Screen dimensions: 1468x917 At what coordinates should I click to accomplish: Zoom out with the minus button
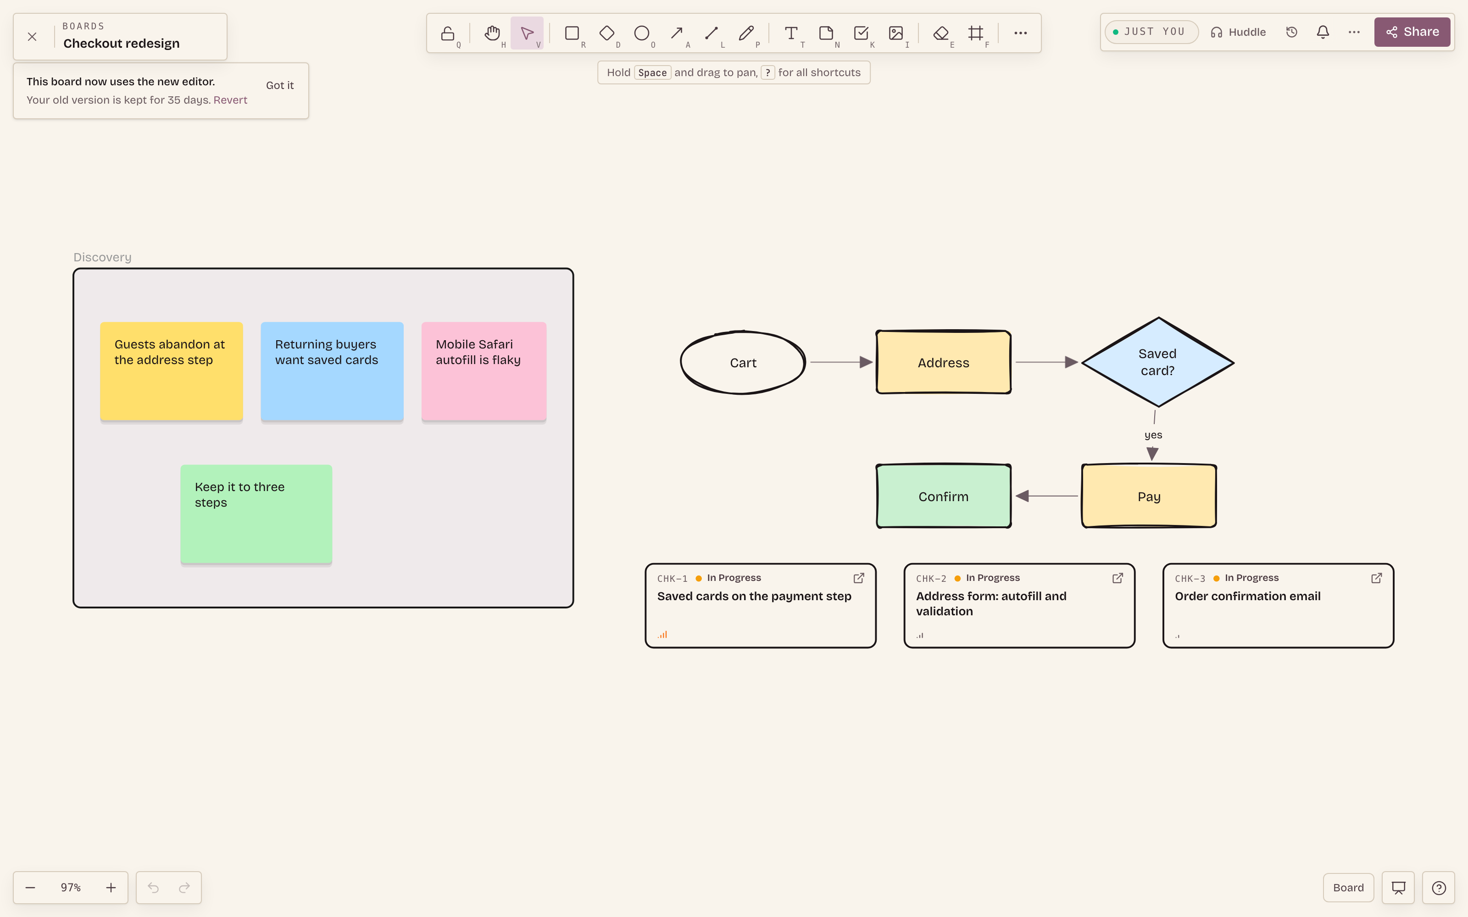30,887
